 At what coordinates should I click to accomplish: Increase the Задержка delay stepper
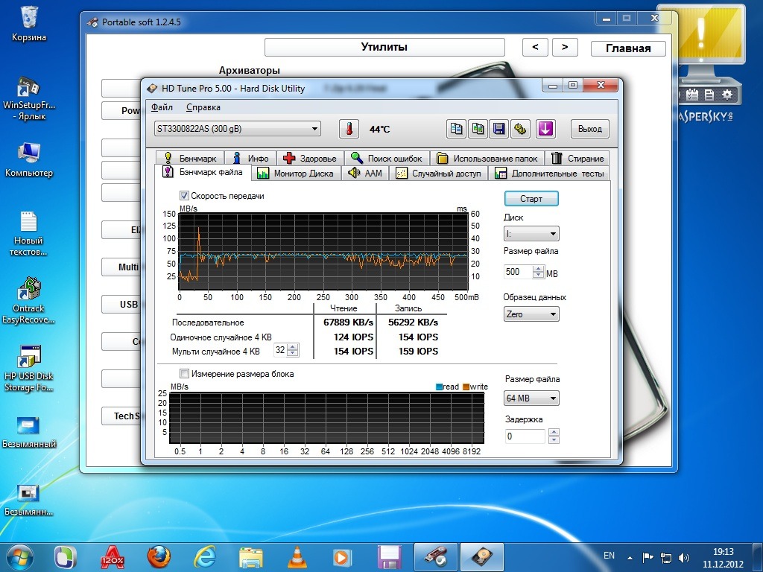click(x=554, y=433)
